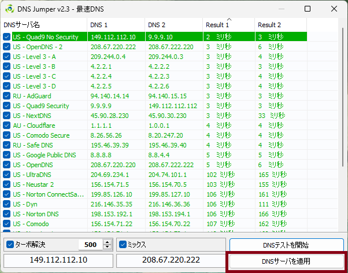
Task: Toggle the AU - Cloudflare server checkbox
Action: click(7, 126)
